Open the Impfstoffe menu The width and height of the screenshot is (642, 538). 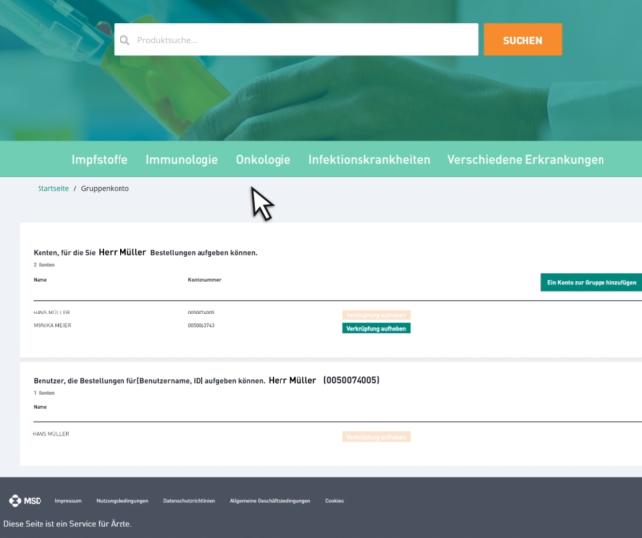(102, 159)
